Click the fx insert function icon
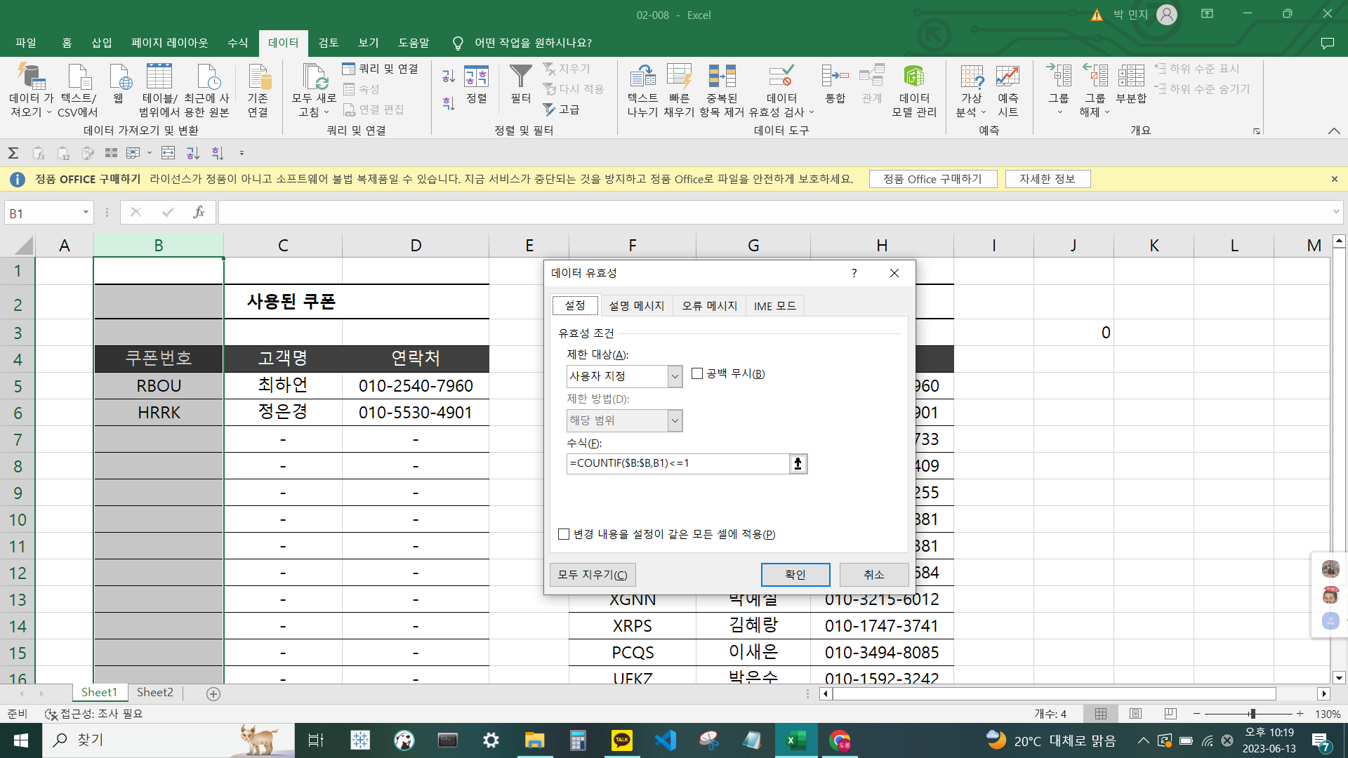This screenshot has height=758, width=1348. pyautogui.click(x=199, y=212)
